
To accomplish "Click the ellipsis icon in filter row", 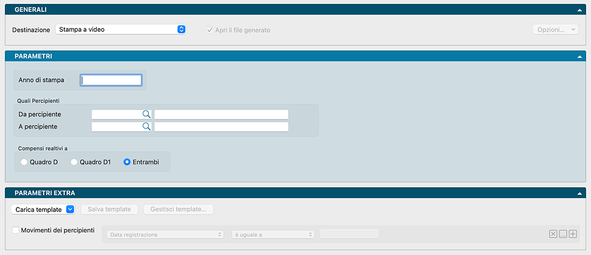I will point(563,234).
